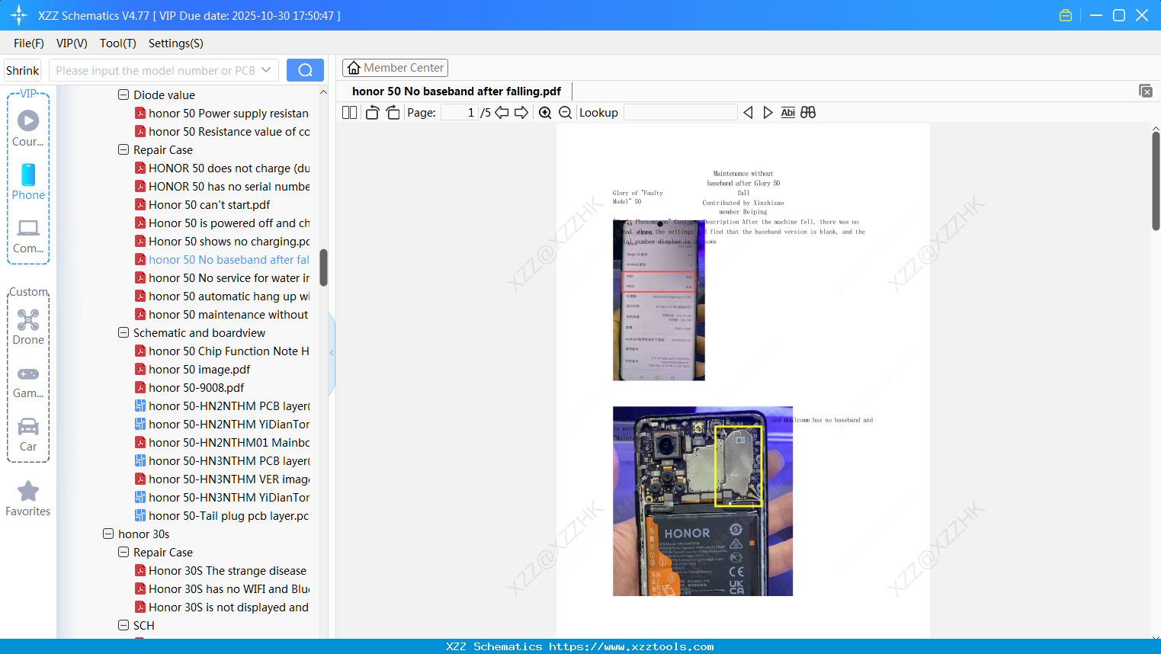
Task: Click the Shrink button
Action: 23,70
